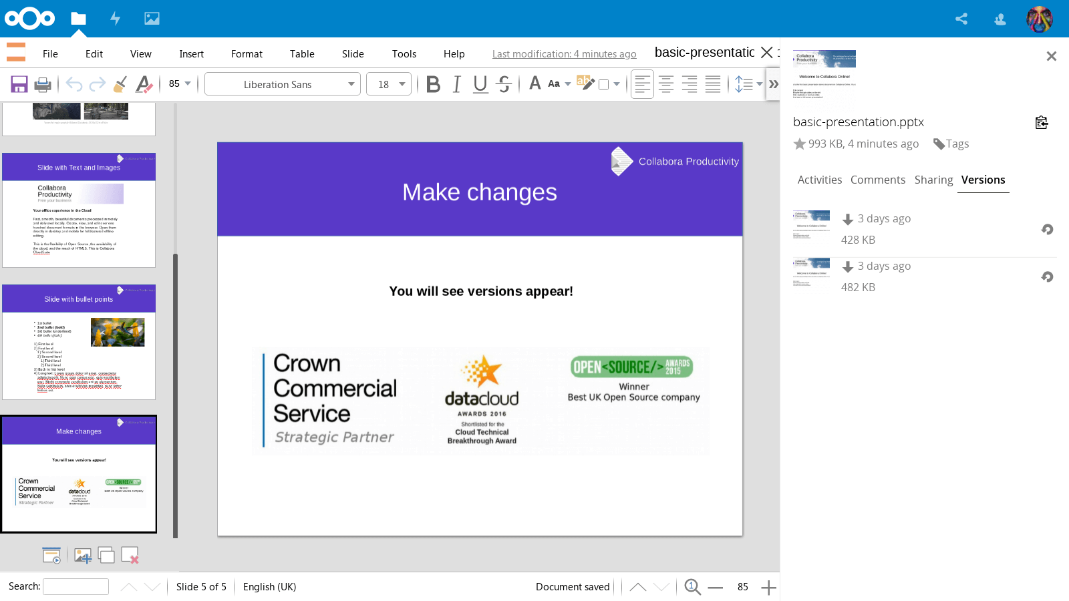Select 'Slide with bullet points' thumbnail
Image resolution: width=1069 pixels, height=601 pixels.
coord(79,342)
